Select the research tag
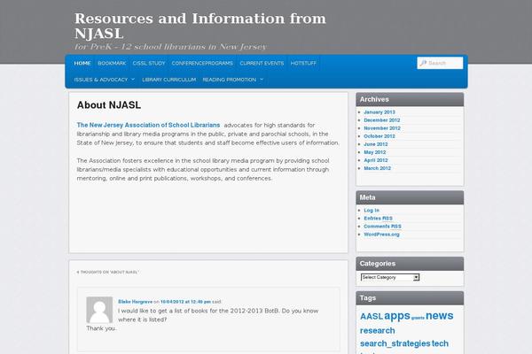 [x=378, y=331]
